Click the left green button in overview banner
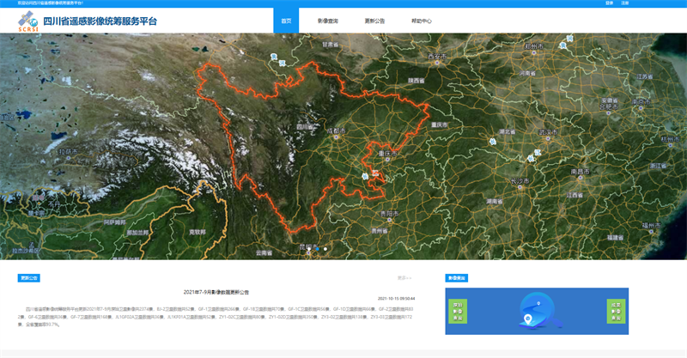This screenshot has width=687, height=358. tap(458, 311)
